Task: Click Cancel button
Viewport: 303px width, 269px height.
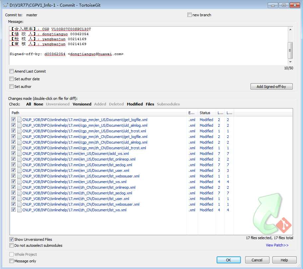Action: (x=257, y=260)
